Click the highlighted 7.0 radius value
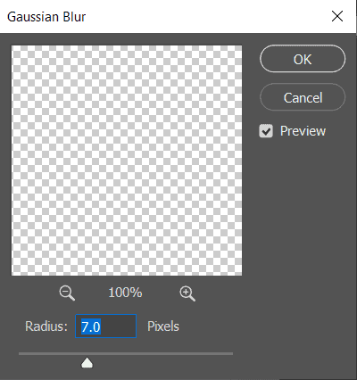This screenshot has width=357, height=380. (91, 326)
